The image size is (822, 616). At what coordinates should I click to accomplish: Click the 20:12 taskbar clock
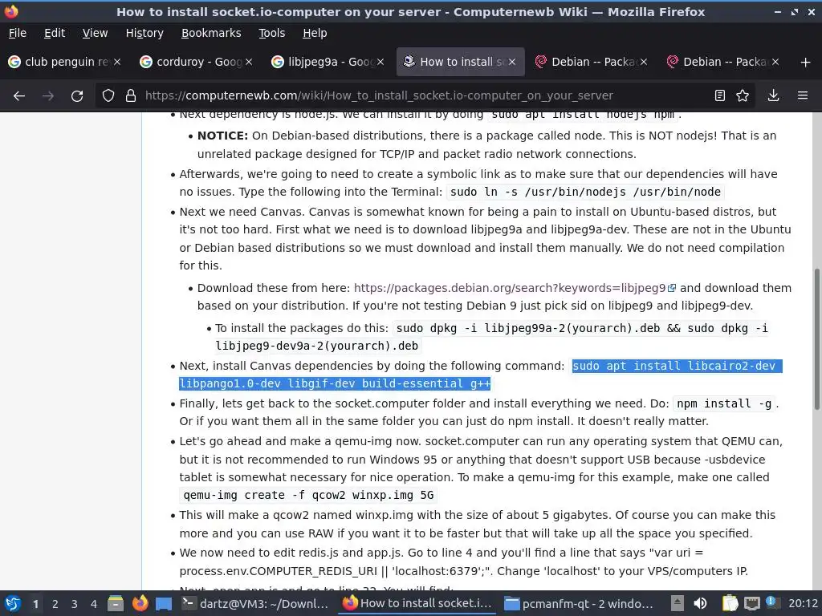click(x=803, y=603)
